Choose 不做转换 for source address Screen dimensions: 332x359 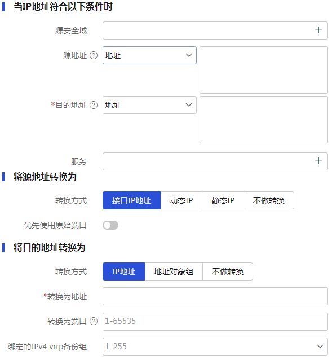tap(269, 200)
